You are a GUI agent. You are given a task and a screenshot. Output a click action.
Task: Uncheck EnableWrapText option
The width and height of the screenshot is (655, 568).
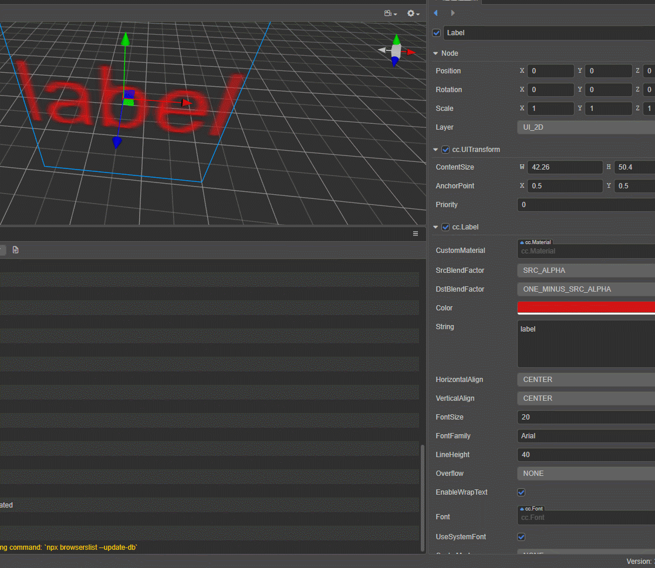click(x=521, y=492)
